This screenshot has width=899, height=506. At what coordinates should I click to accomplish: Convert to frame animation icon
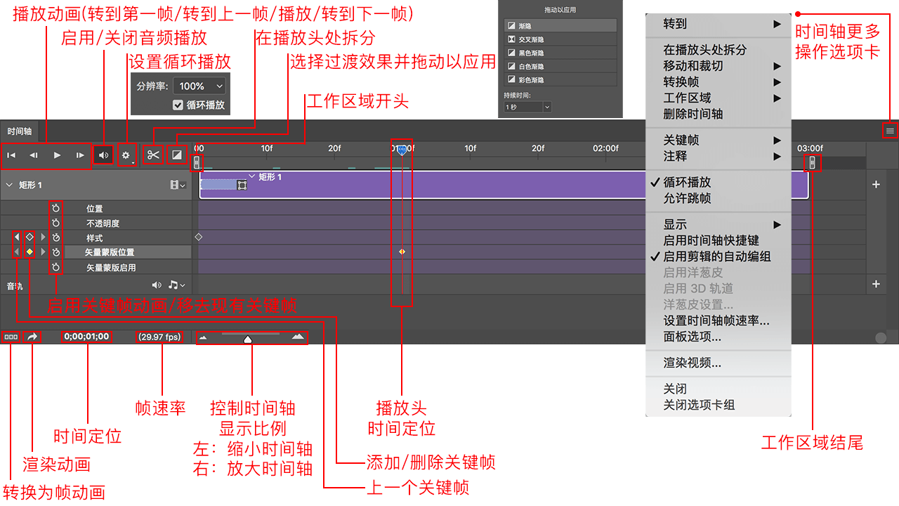pyautogui.click(x=11, y=337)
